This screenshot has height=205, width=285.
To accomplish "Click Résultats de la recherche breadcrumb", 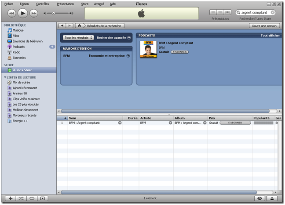I will point(104,26).
